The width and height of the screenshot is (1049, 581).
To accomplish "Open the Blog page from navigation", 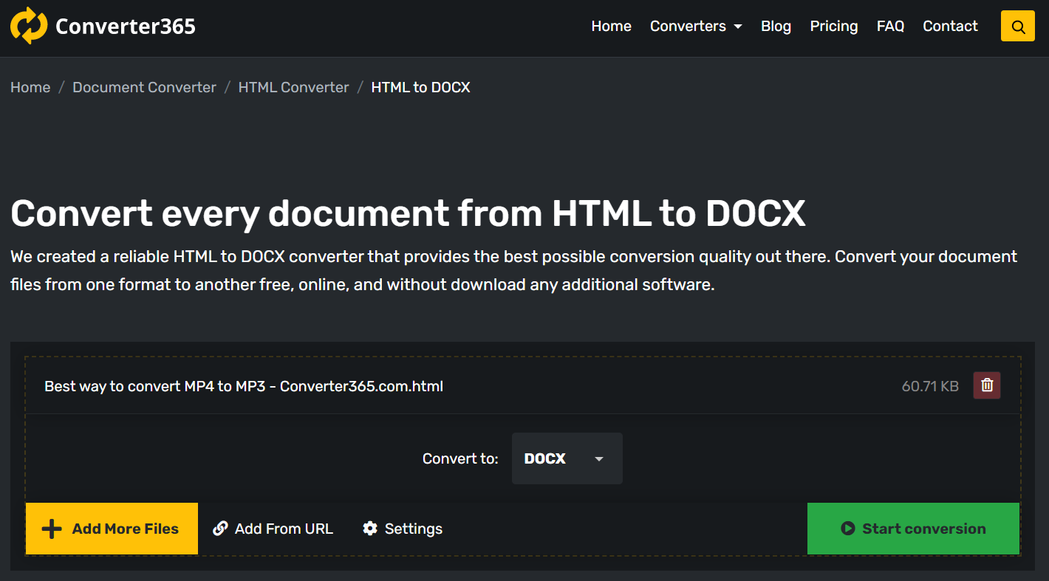I will point(776,27).
